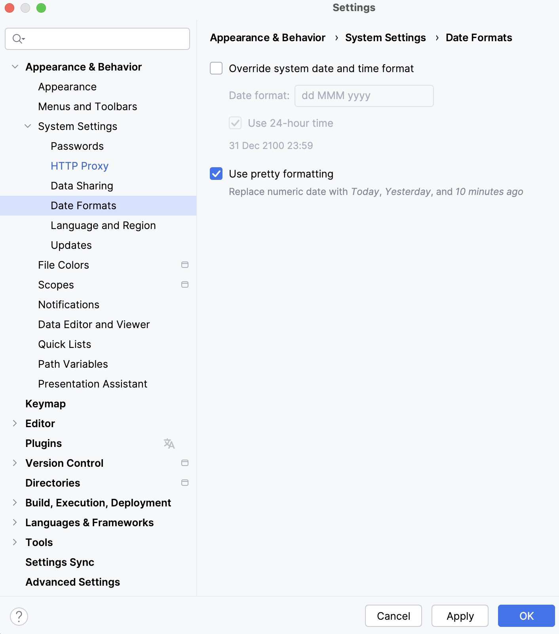Click the project-level icon next to File Colors
The width and height of the screenshot is (559, 634).
tap(184, 265)
